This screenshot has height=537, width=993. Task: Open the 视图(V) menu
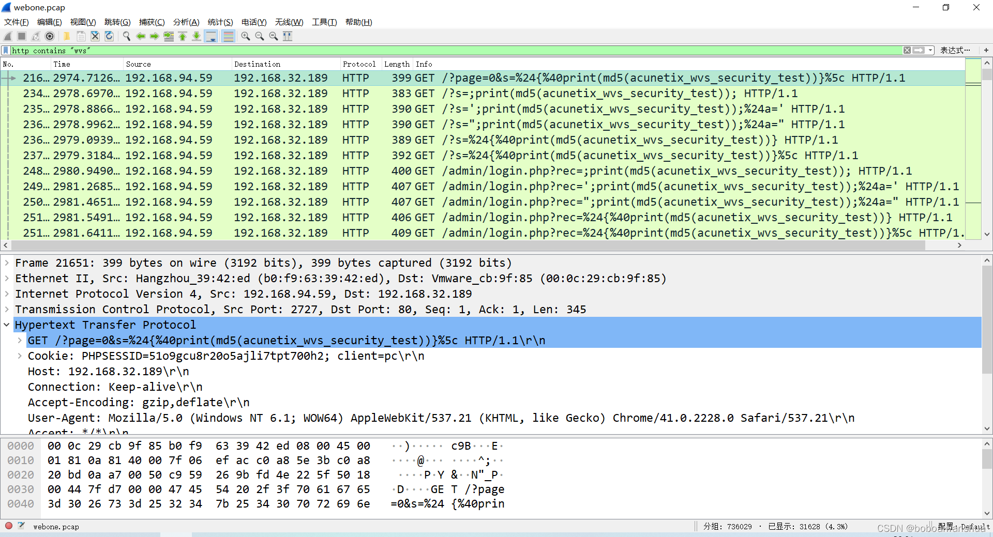point(83,22)
